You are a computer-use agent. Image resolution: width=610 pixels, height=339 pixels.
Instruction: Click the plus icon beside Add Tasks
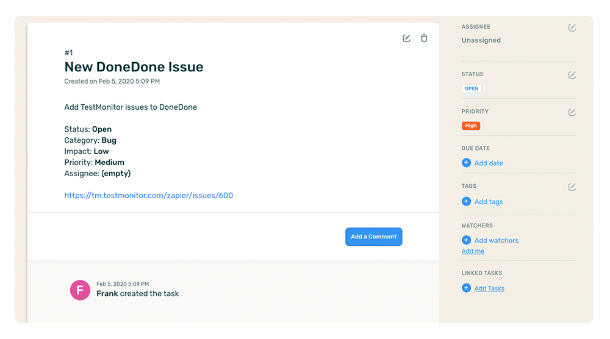(466, 288)
